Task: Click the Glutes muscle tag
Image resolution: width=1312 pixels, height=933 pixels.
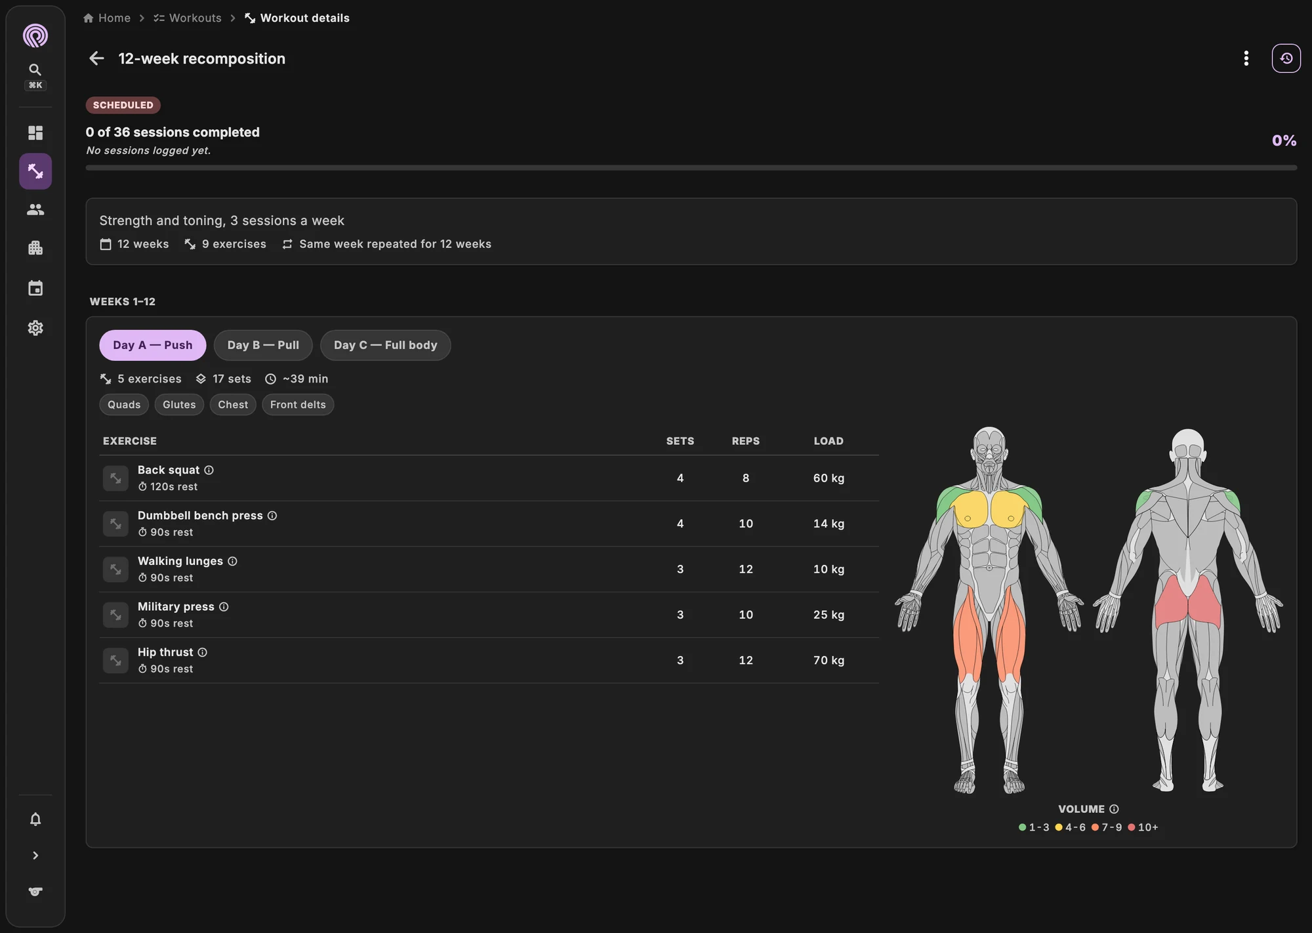Action: click(179, 405)
